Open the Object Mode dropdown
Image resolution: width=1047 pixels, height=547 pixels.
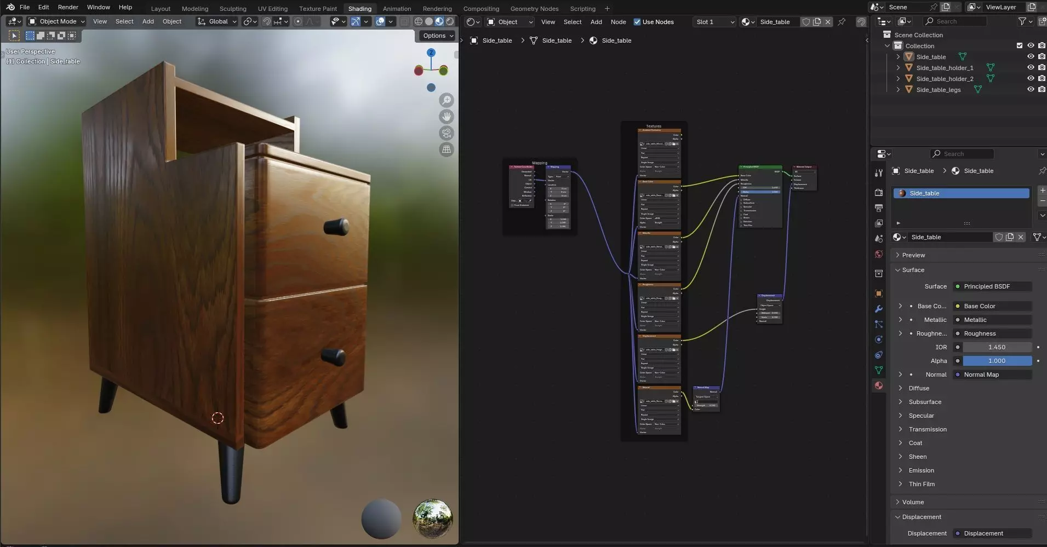(57, 21)
